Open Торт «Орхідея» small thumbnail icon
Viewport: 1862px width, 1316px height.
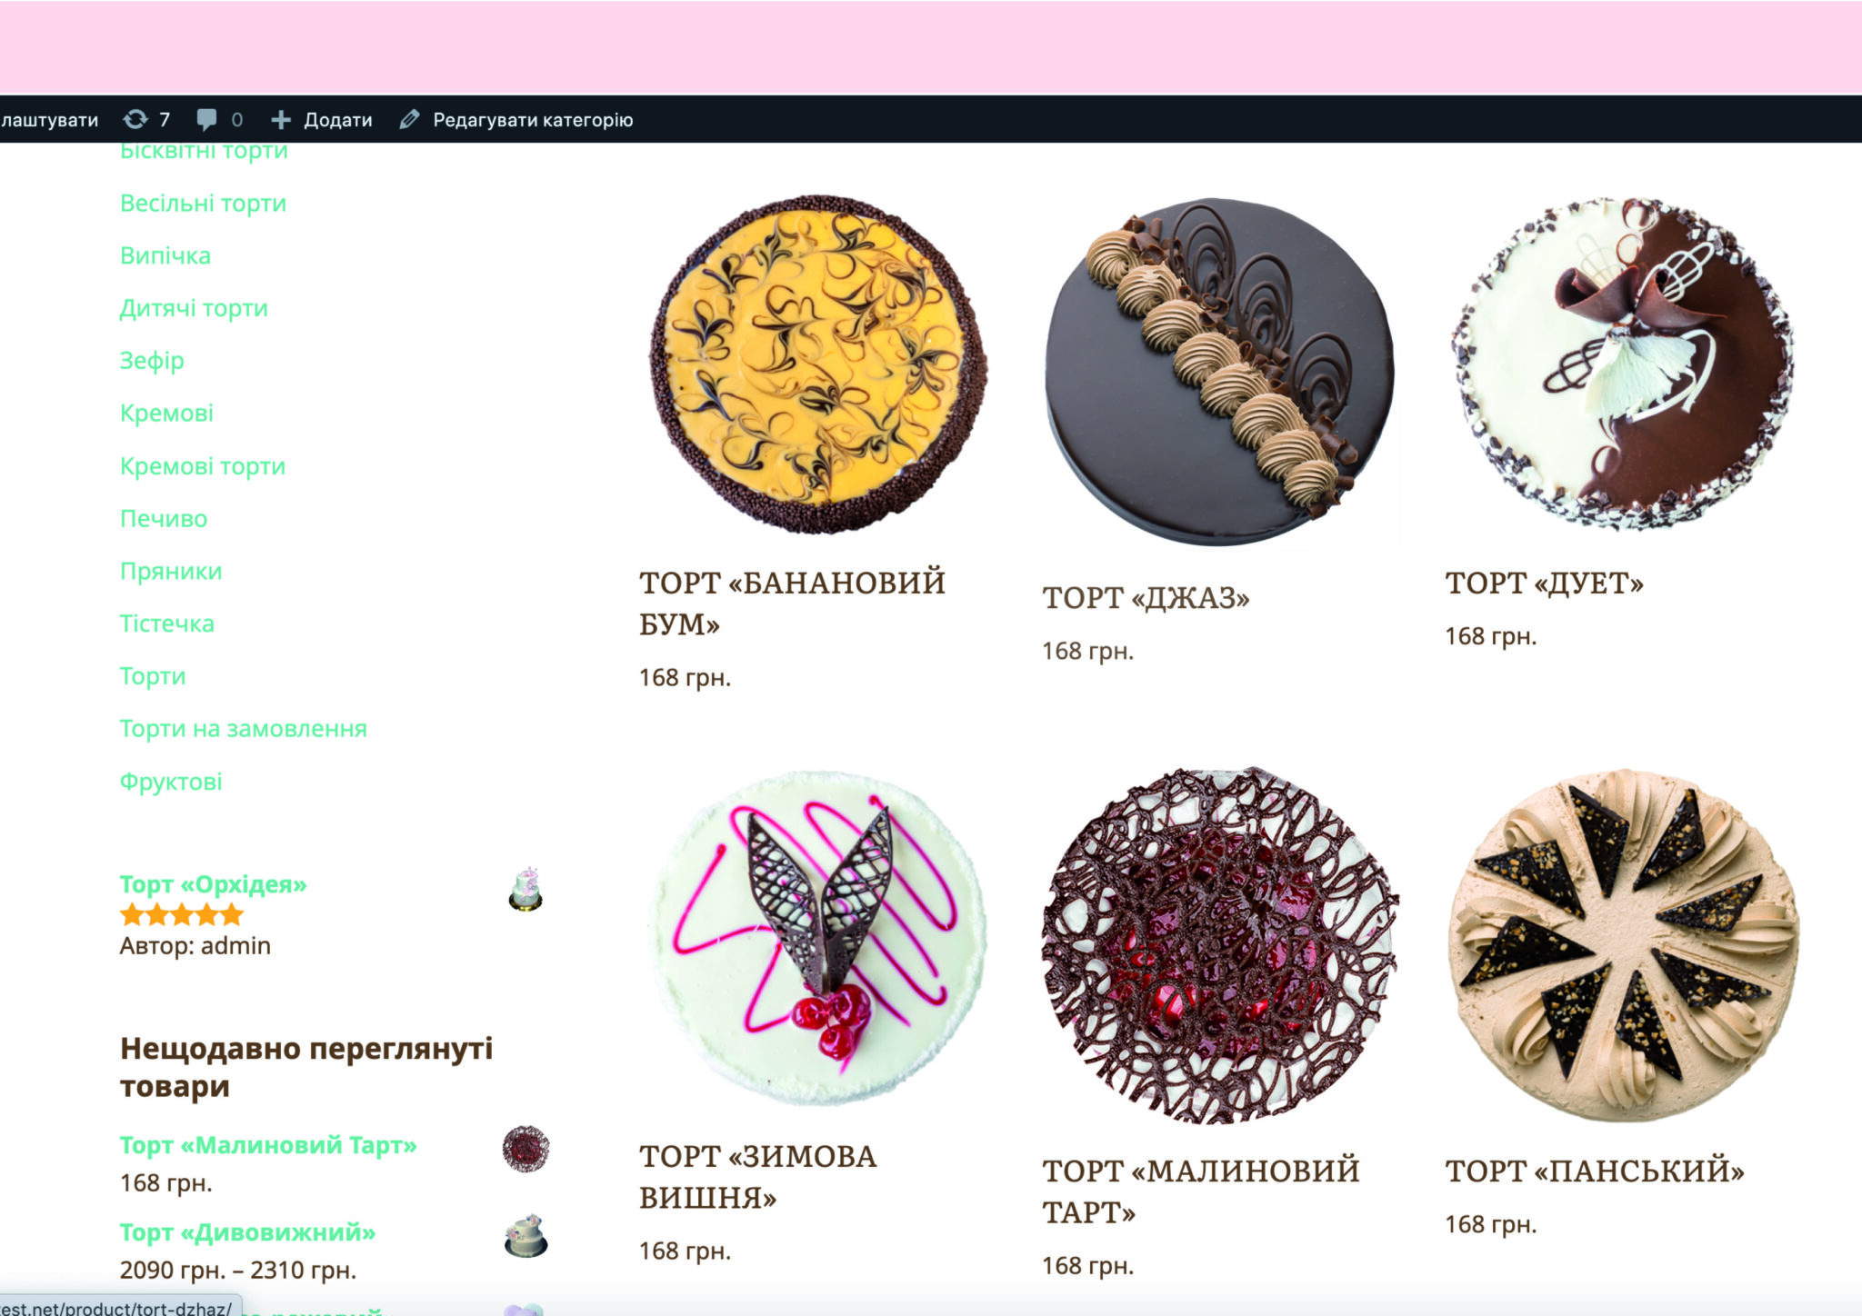pos(526,889)
